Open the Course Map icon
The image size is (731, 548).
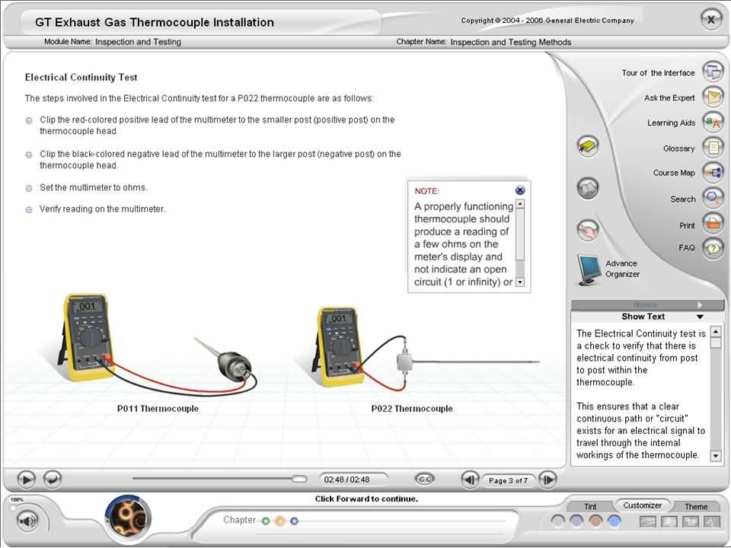coord(713,173)
